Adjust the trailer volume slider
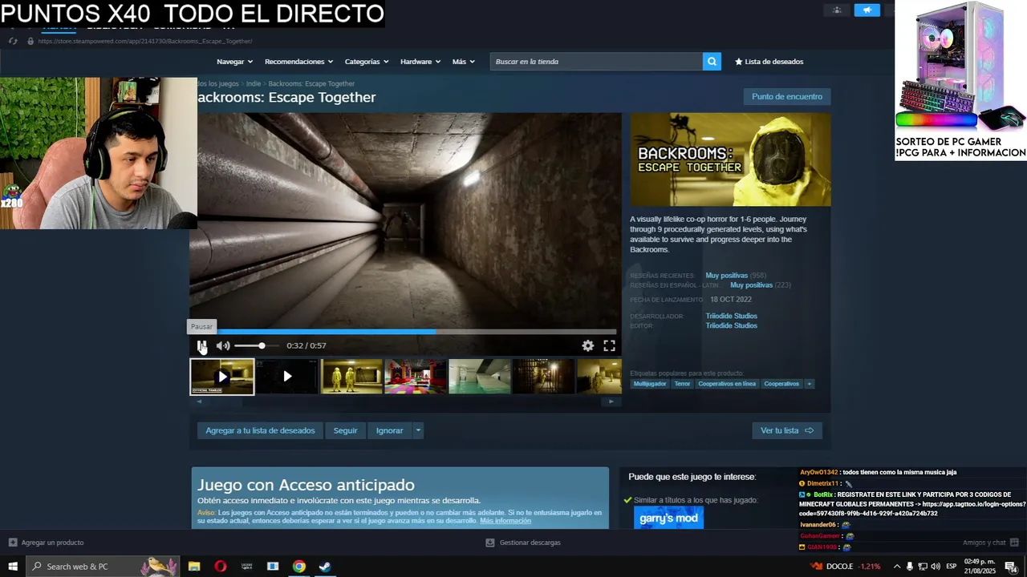Image resolution: width=1027 pixels, height=577 pixels. [x=256, y=345]
